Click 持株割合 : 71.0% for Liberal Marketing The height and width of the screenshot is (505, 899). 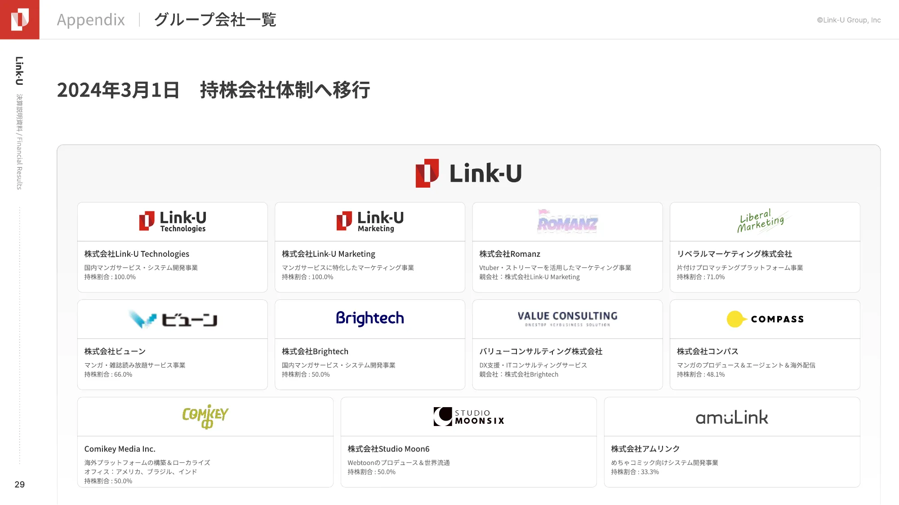(701, 277)
